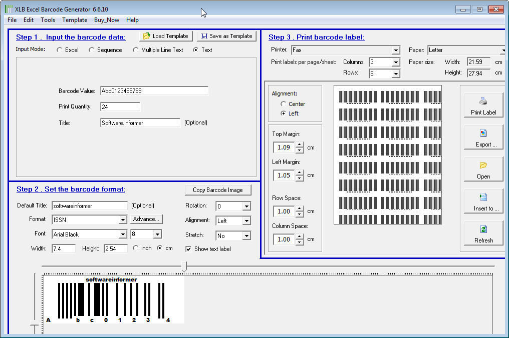The width and height of the screenshot is (509, 338).
Task: Select Sequence input mode
Action: [x=91, y=50]
